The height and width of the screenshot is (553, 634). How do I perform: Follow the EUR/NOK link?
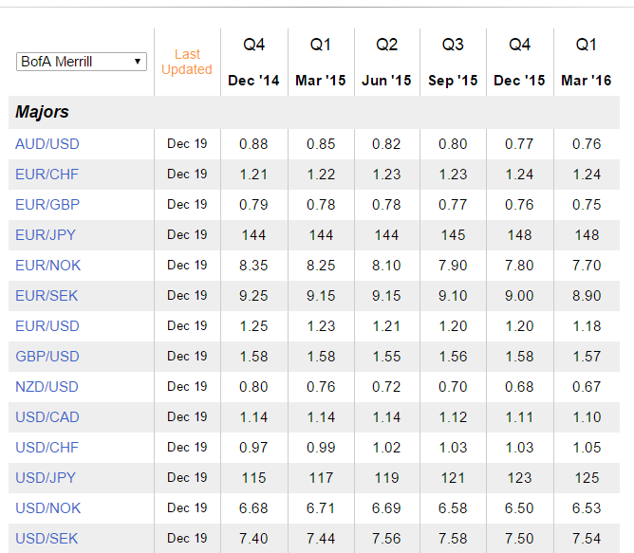(x=48, y=266)
